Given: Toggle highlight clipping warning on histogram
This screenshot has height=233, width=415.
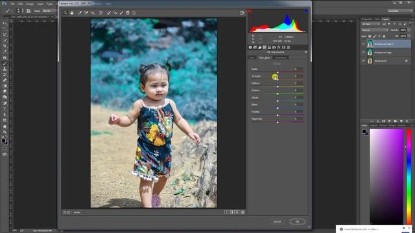Looking at the screenshot, I should [305, 11].
